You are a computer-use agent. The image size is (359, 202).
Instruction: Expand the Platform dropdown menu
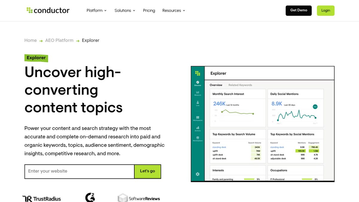click(x=97, y=10)
